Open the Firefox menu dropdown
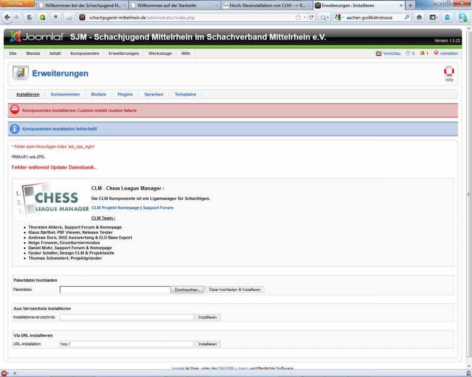This screenshot has width=472, height=377. coord(16,4)
